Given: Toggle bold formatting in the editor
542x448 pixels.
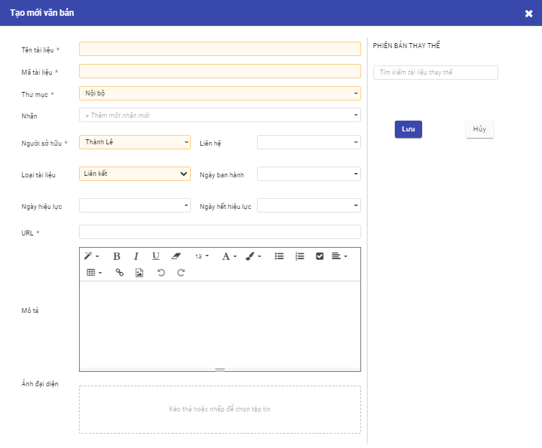Looking at the screenshot, I should (x=116, y=256).
